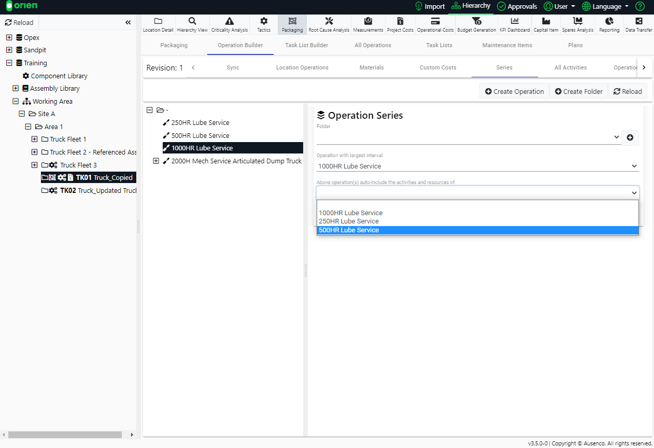Switch to Operation Builder tab
Viewport: 654px width, 448px height.
pos(240,45)
